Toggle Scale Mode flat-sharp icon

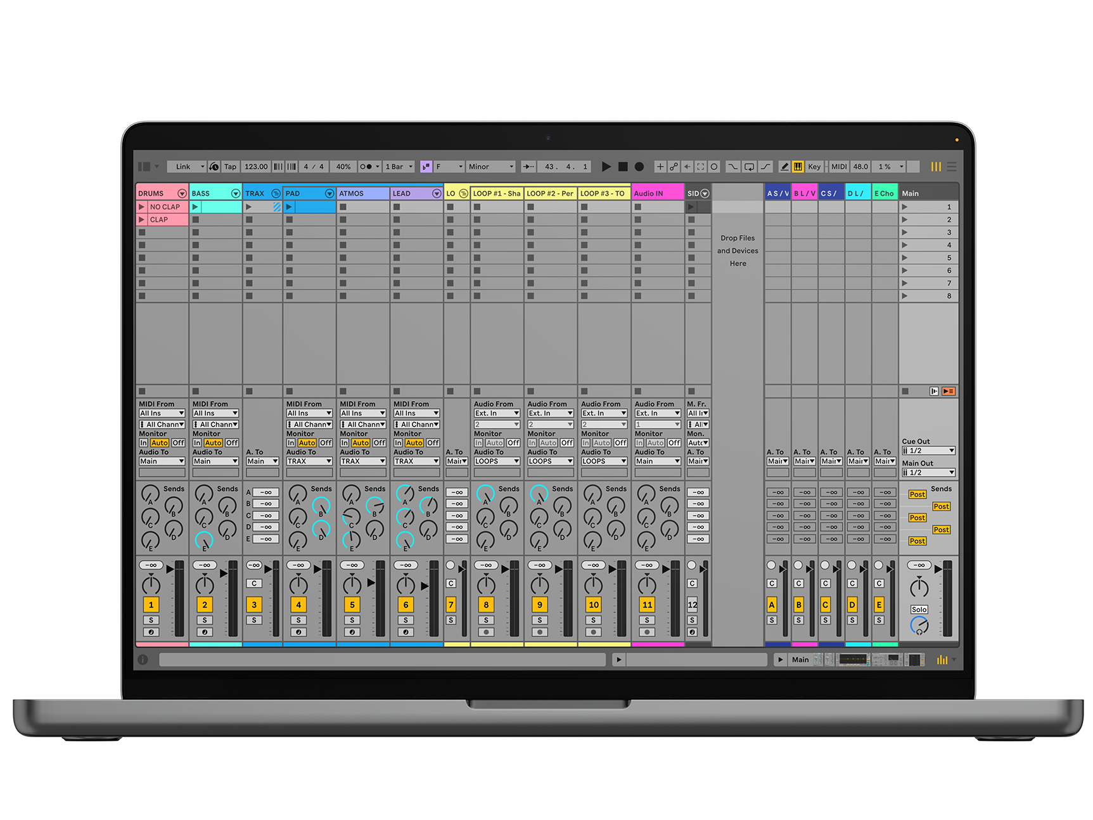pyautogui.click(x=426, y=167)
